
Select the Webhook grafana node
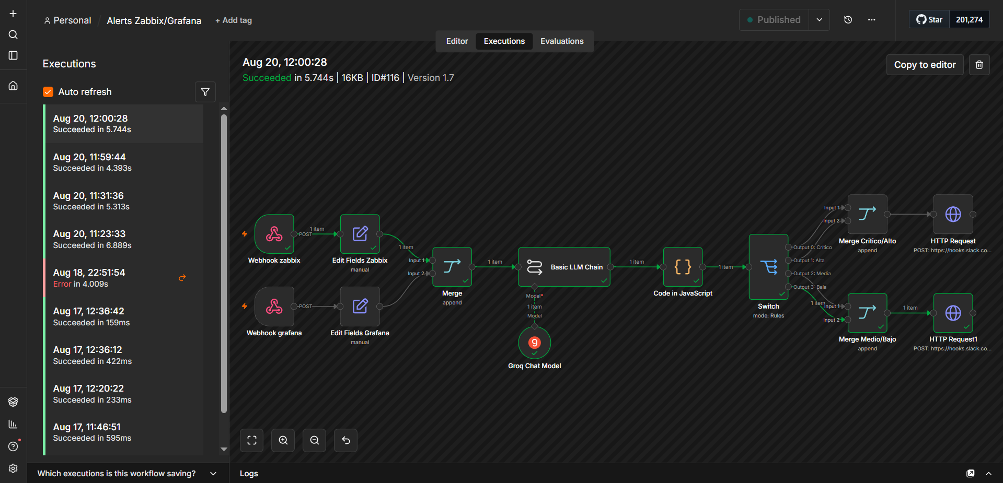(274, 307)
